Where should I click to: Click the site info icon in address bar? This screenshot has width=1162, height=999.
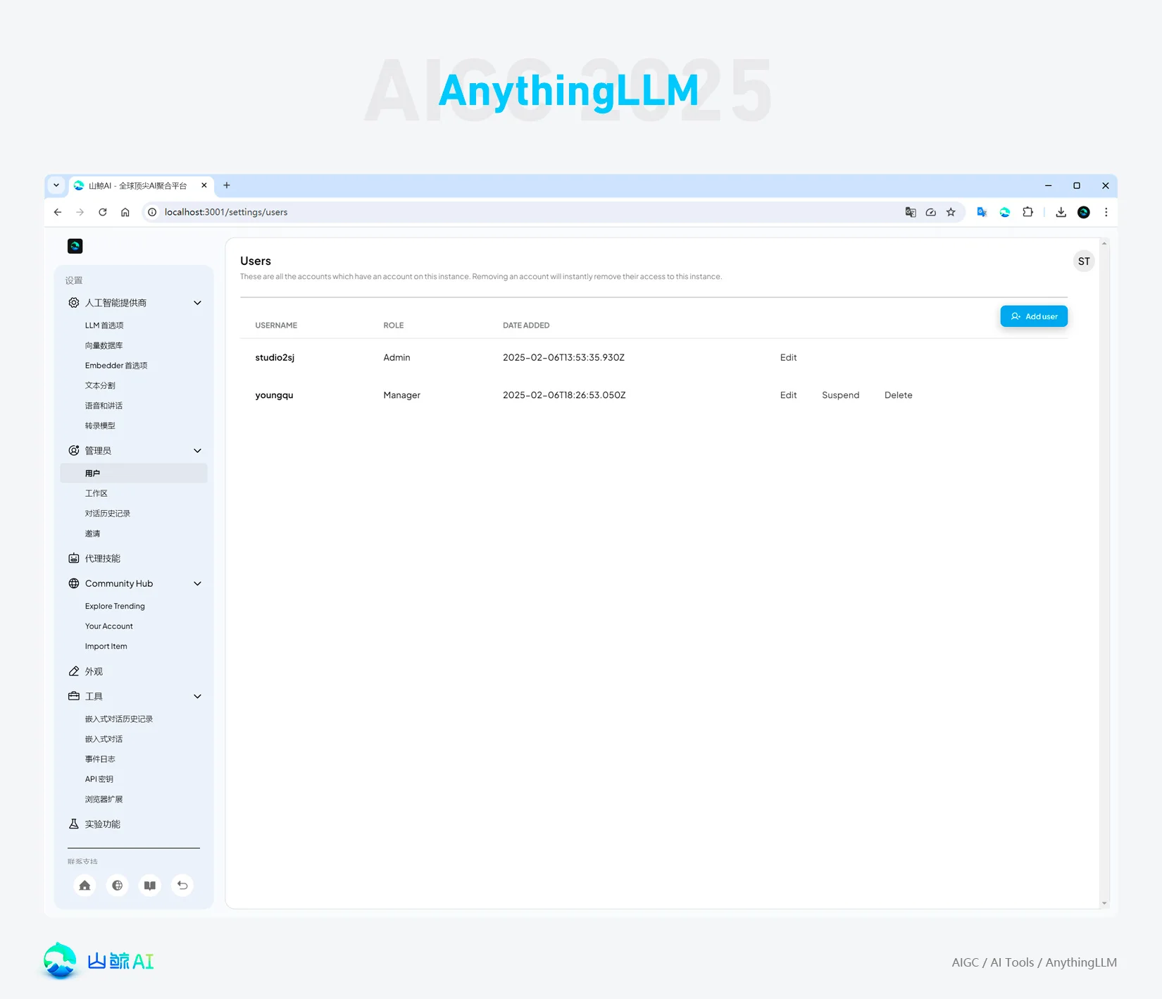[x=152, y=212]
